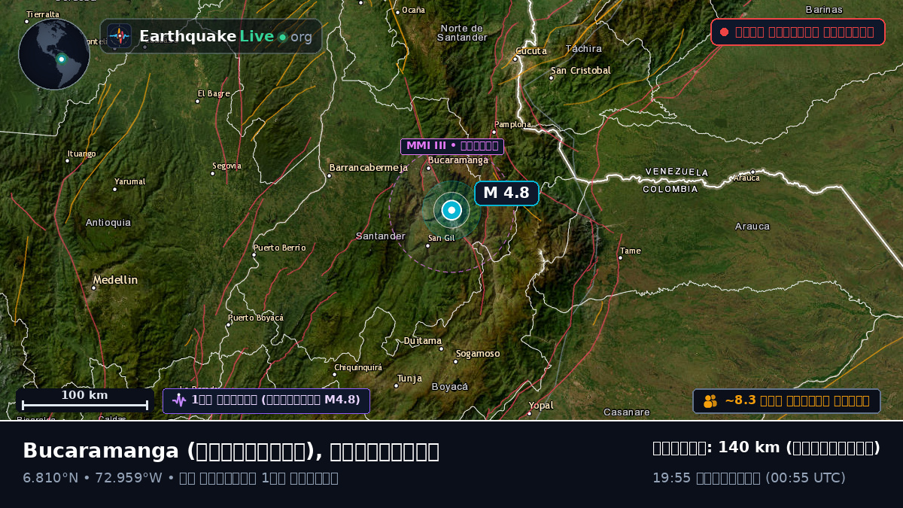The height and width of the screenshot is (508, 903).
Task: Click the people icon beside ~8.3
Action: pyautogui.click(x=710, y=401)
